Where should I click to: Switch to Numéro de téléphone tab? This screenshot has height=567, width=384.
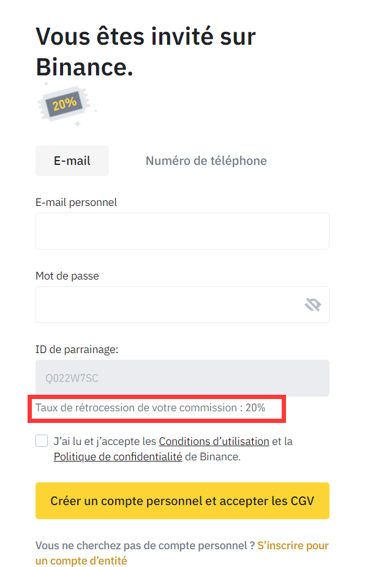coord(206,161)
